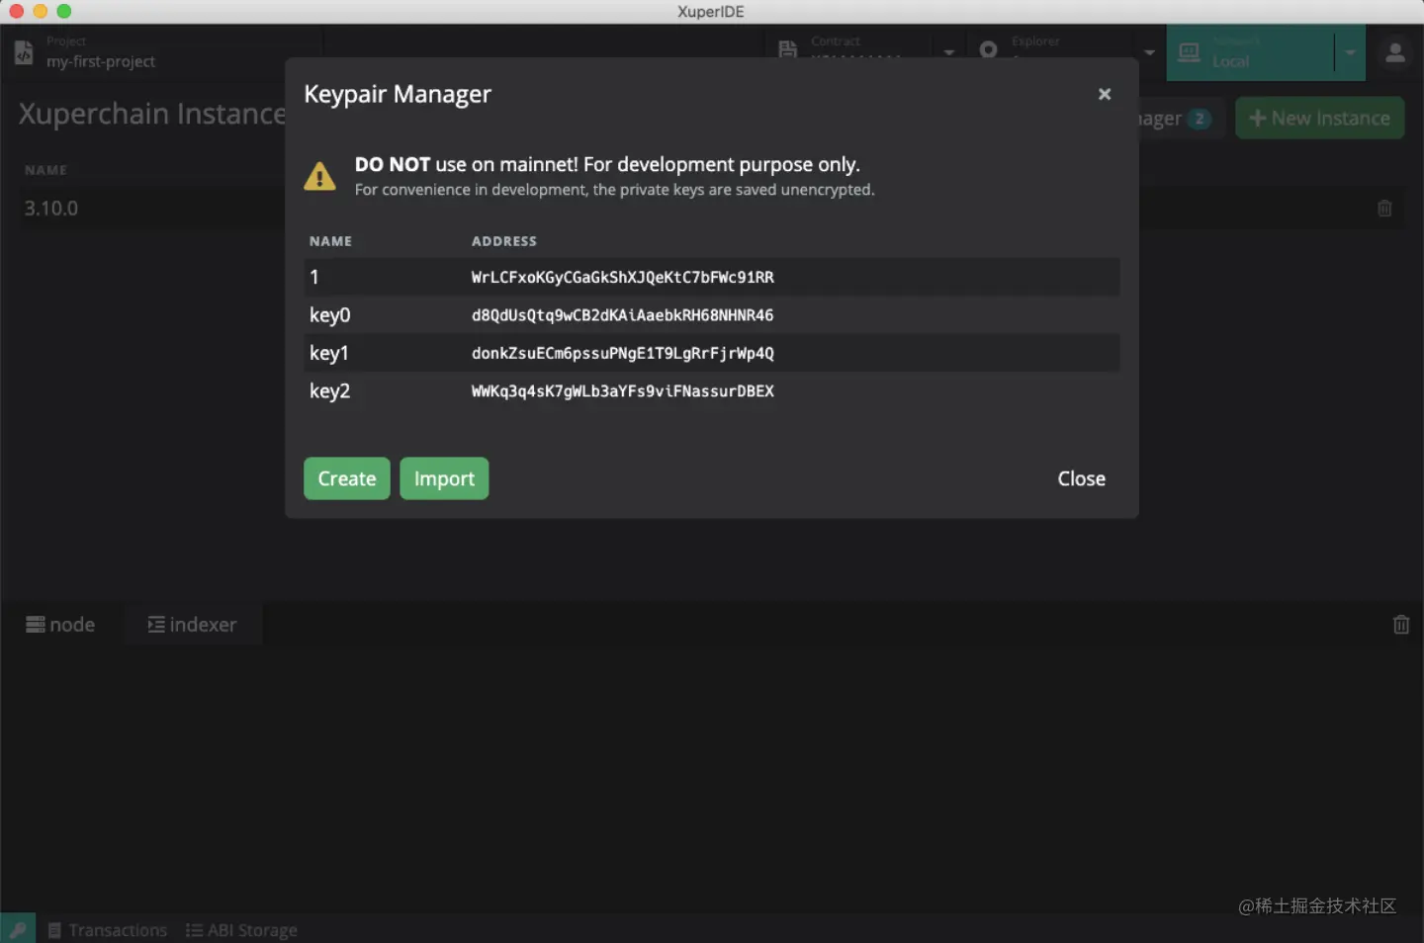Expand the Explorer dropdown arrow

click(1149, 52)
